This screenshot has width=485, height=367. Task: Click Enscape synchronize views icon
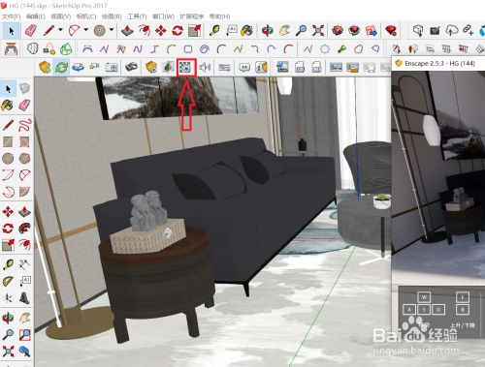click(78, 67)
